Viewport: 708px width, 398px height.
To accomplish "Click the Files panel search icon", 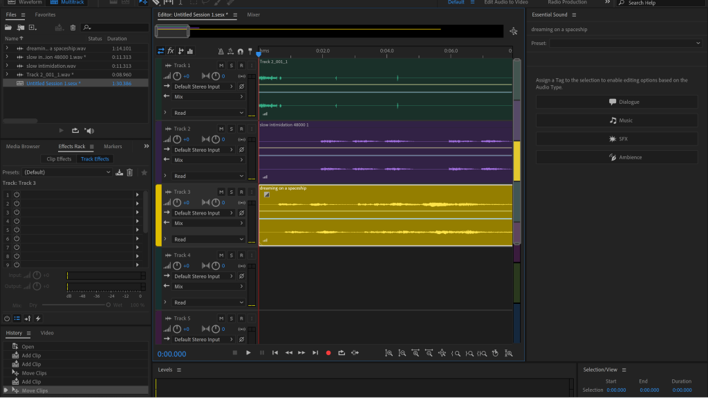I will 87,28.
